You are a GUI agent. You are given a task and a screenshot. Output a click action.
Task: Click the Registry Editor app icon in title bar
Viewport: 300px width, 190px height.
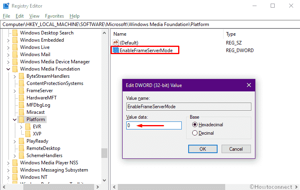click(x=6, y=6)
